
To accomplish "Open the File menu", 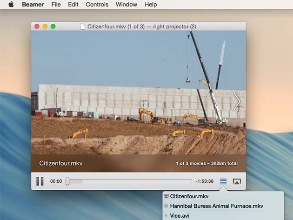I will [x=56, y=5].
